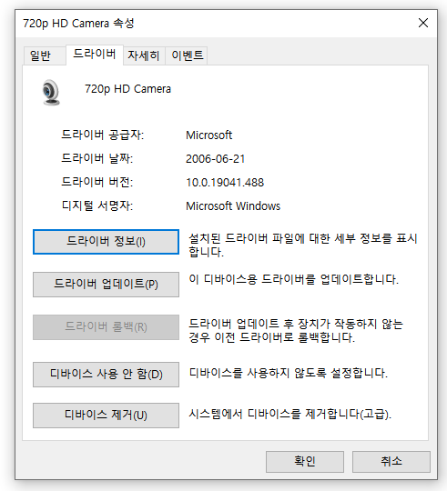This screenshot has height=491, width=447.
Task: Click the webcam device icon
Action: click(51, 93)
